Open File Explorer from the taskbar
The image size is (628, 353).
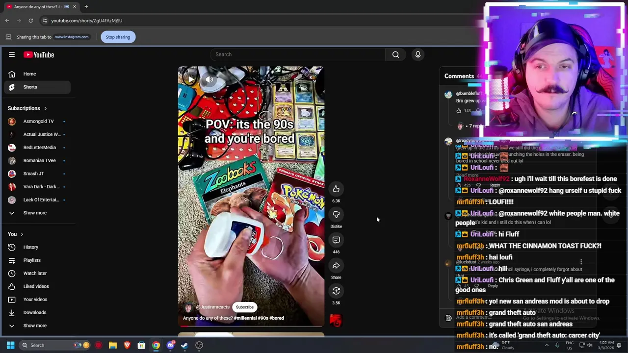[x=113, y=345]
